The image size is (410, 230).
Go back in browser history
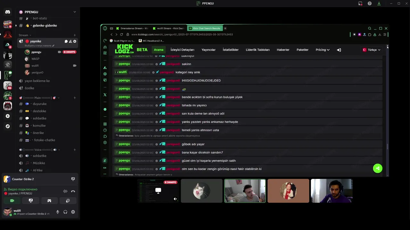pos(111,34)
